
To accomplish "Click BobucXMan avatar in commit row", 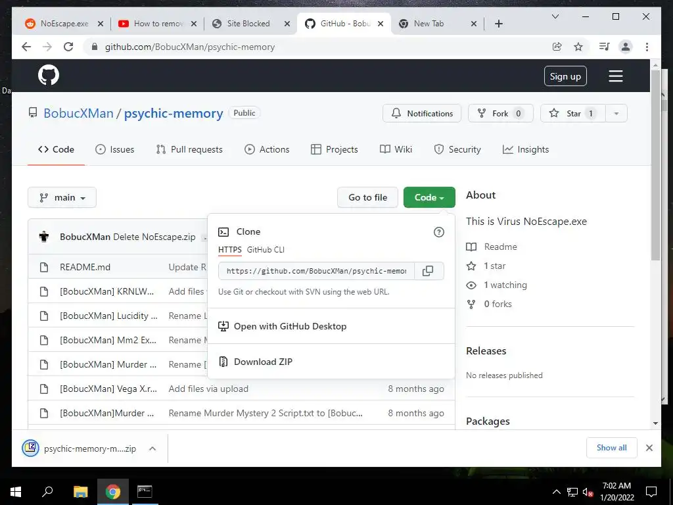I will pyautogui.click(x=44, y=237).
